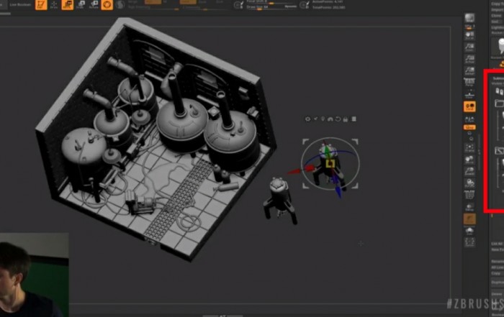Open the gizmo Customize gear icon

(308, 119)
